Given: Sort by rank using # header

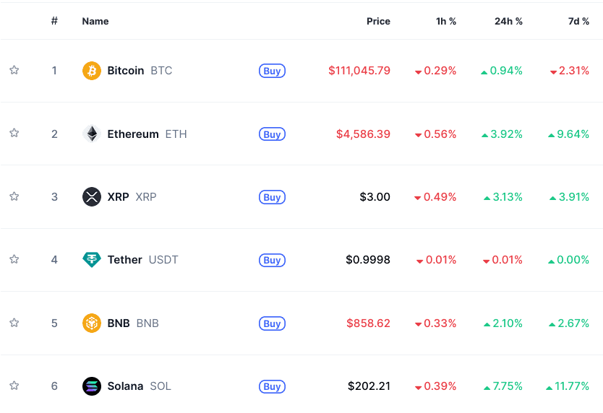Looking at the screenshot, I should point(54,21).
